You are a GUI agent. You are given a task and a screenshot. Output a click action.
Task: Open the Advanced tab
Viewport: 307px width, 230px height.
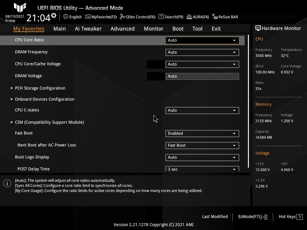pyautogui.click(x=123, y=29)
